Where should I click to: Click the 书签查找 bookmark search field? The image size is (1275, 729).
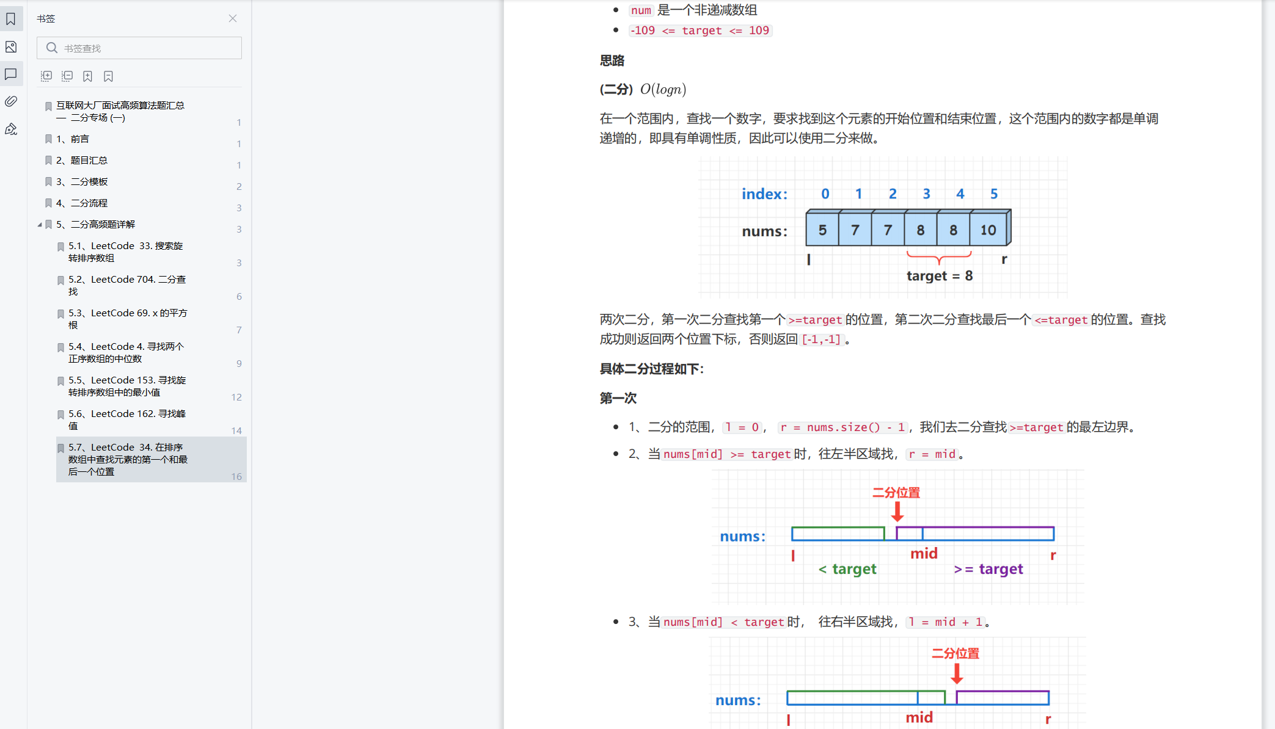tap(139, 48)
